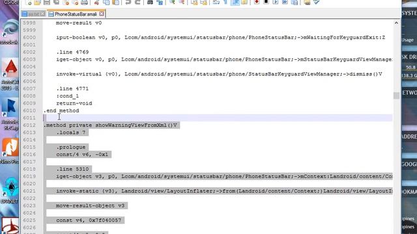
Task: Click 'const v4, 0x7f040057' line
Action: [89, 220]
